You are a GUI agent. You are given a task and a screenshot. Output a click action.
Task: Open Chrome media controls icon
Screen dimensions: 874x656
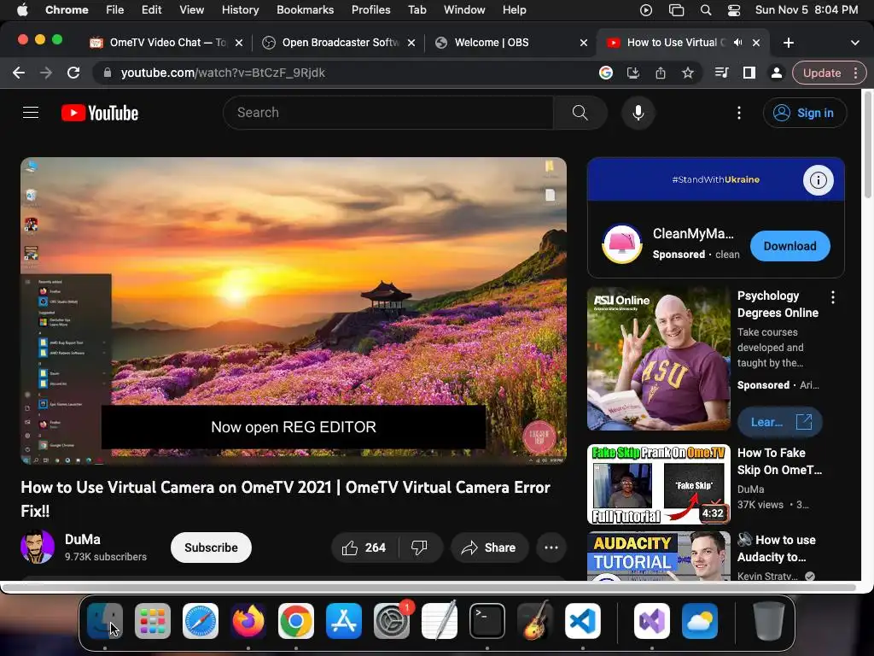click(722, 73)
